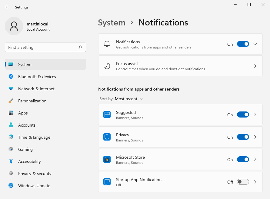Open Suggested notification details chevron

255,114
